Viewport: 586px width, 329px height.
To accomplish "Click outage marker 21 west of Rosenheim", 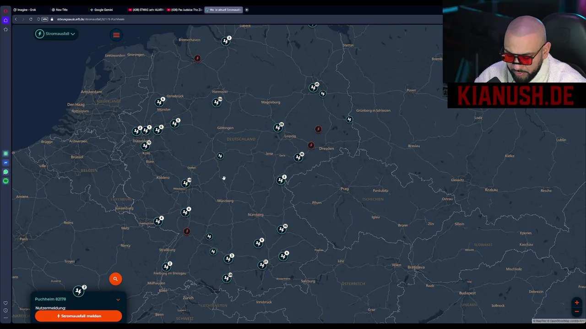I will coord(263,265).
